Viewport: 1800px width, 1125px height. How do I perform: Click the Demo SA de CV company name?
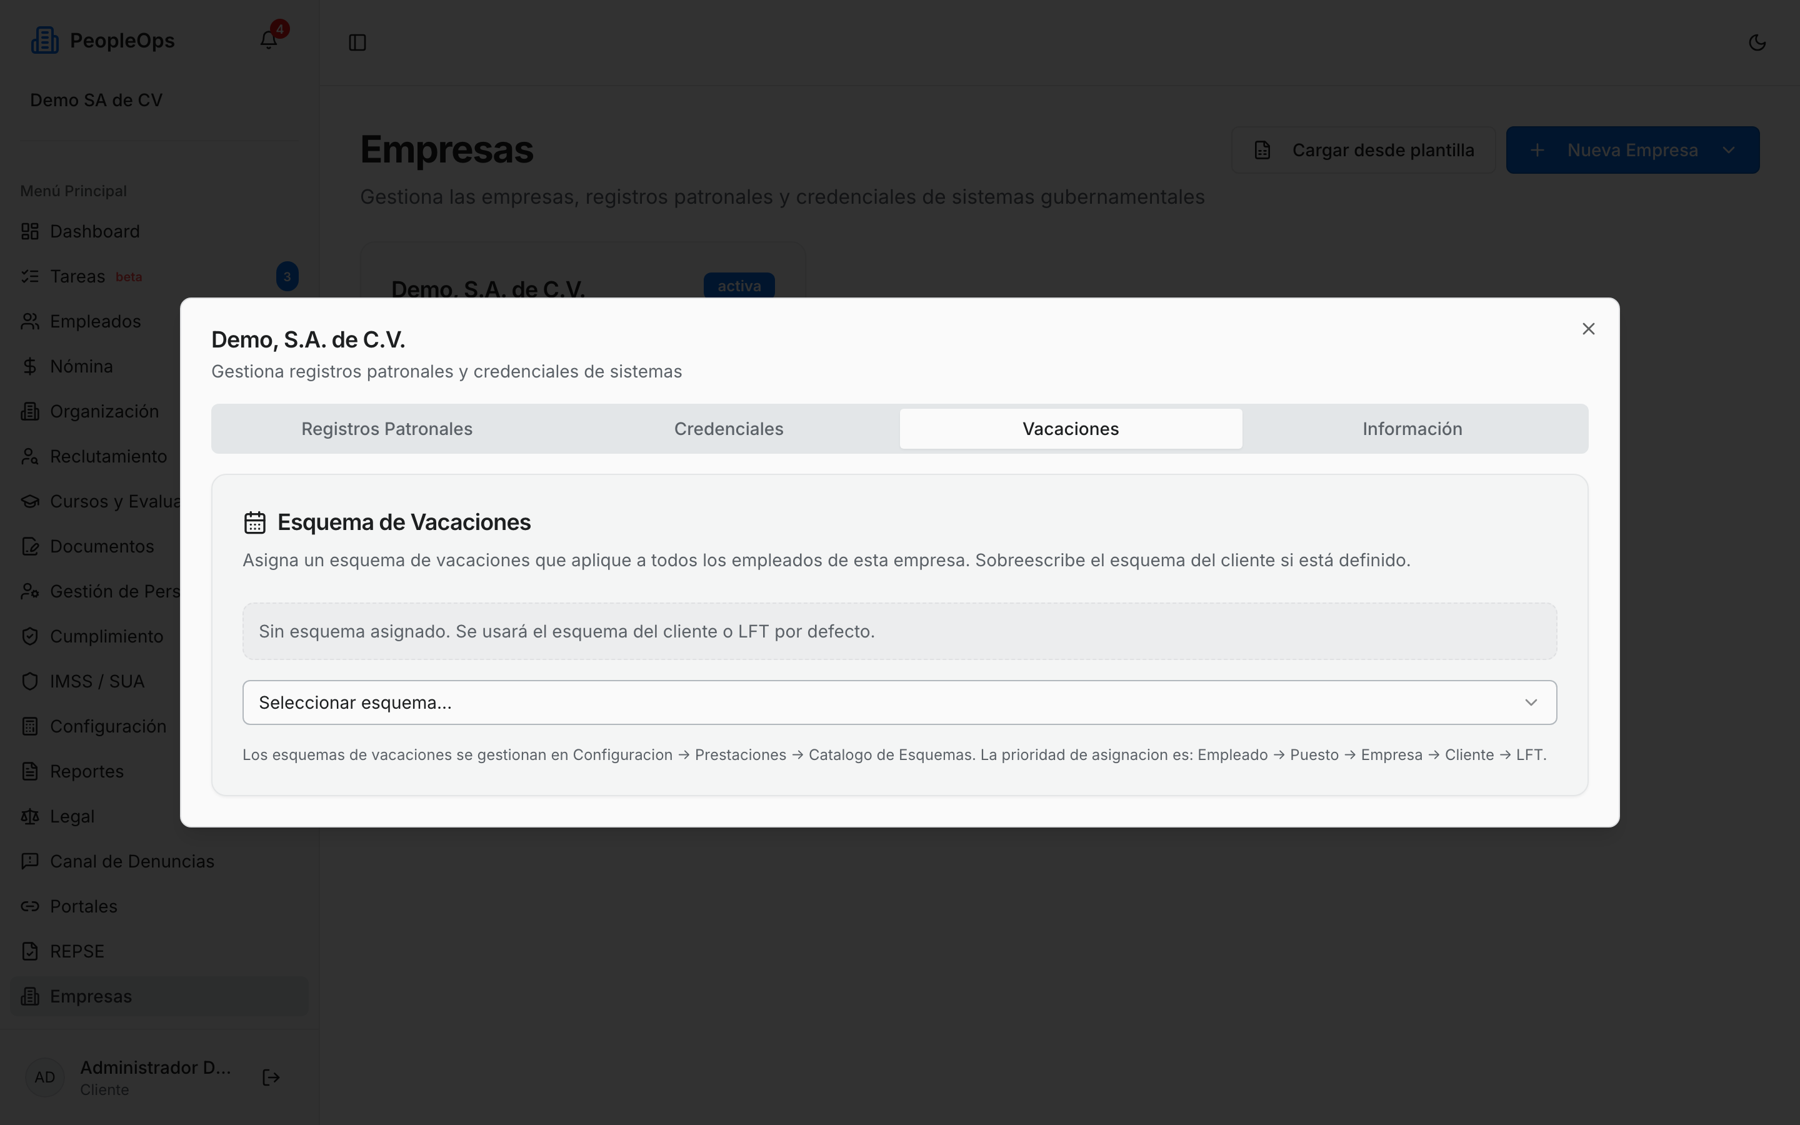pyautogui.click(x=96, y=101)
